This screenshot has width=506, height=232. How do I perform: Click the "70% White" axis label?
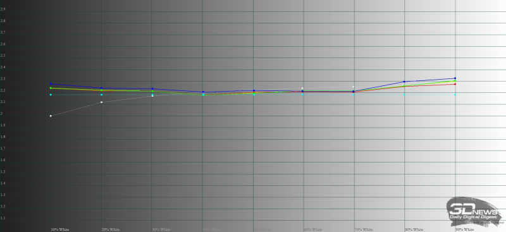(x=363, y=229)
